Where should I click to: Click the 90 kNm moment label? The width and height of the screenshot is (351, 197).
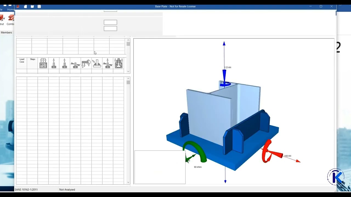198,167
